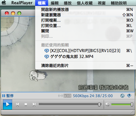
Task: Open the 個人收藏 menu
Action: pyautogui.click(x=85, y=3)
